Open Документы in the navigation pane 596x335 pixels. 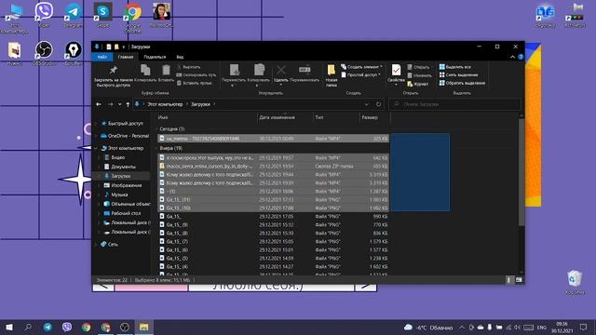point(123,167)
